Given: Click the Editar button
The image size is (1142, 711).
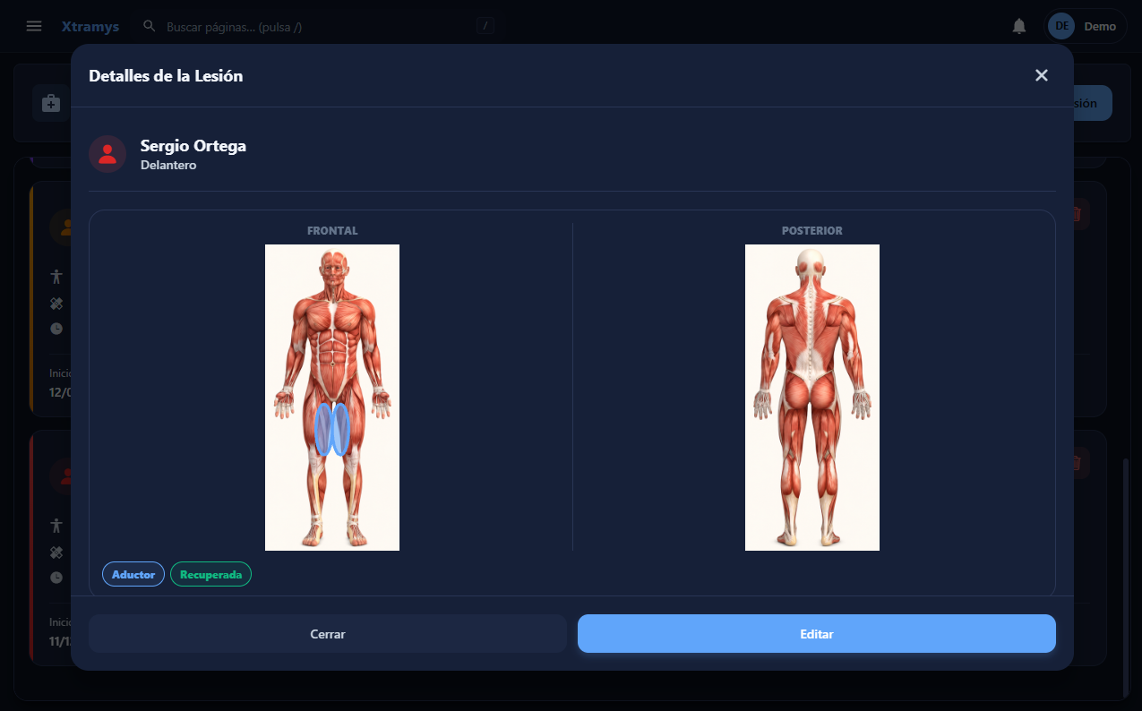Looking at the screenshot, I should (x=817, y=634).
